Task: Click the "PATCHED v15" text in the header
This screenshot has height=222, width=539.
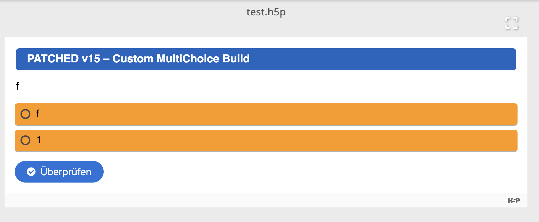Action: (63, 59)
